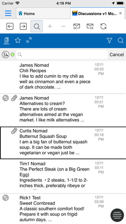Switch to the Home tab
This screenshot has width=126, height=224.
pos(43,14)
